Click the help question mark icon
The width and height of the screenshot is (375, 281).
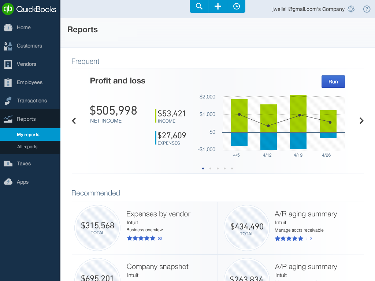tap(367, 9)
